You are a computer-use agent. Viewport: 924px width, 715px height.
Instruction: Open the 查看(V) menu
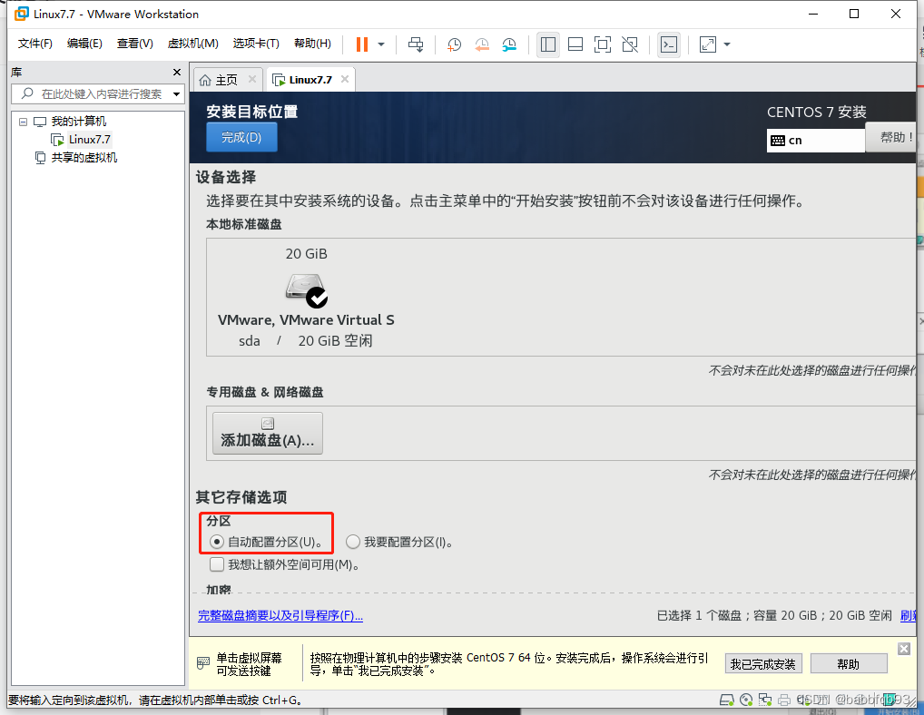pos(135,44)
